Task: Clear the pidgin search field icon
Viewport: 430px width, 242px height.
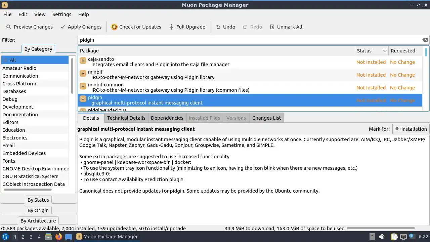Action: (425, 40)
